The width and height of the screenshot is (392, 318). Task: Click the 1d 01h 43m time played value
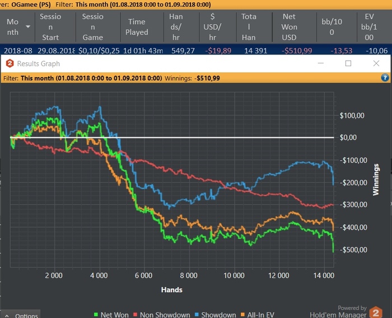[x=143, y=50]
